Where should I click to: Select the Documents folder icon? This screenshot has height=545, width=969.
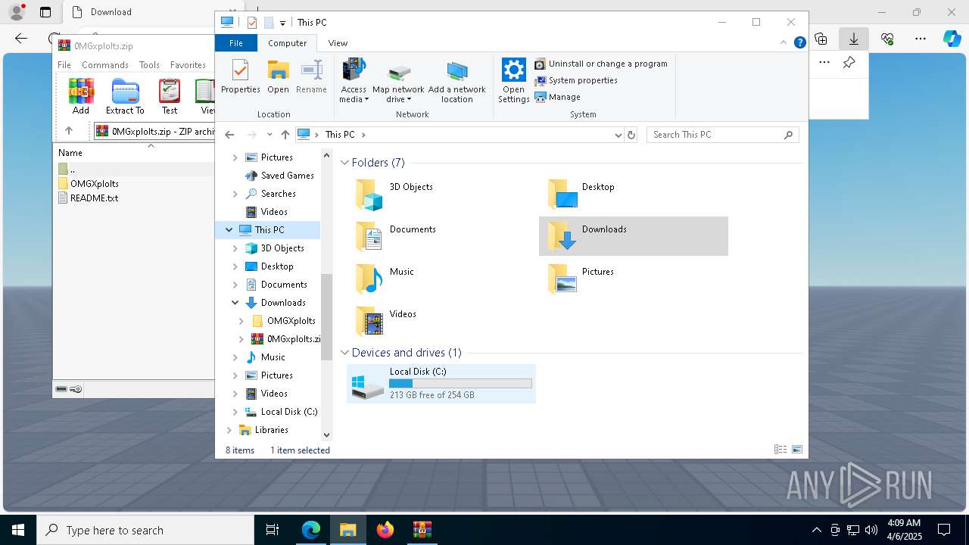point(369,237)
